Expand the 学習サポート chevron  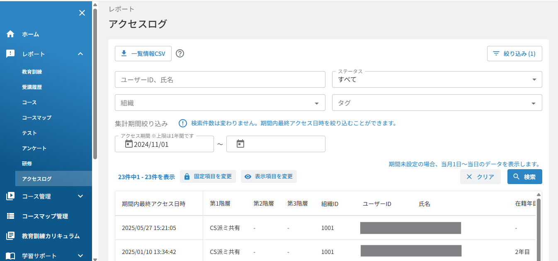click(x=80, y=256)
